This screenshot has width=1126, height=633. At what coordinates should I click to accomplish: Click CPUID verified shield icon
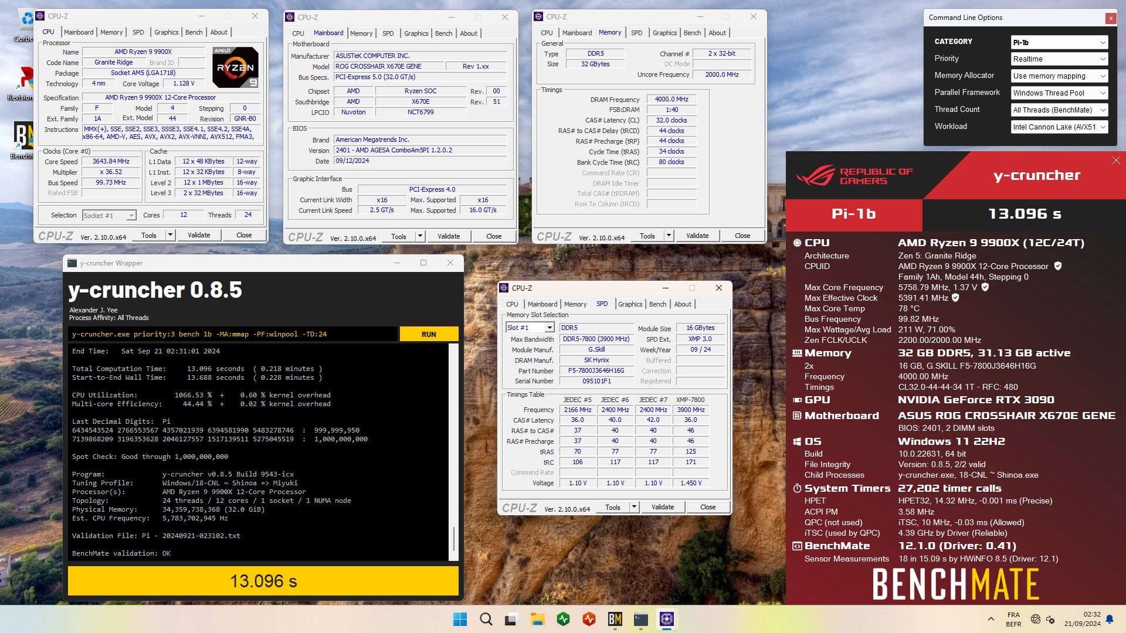coord(1058,266)
